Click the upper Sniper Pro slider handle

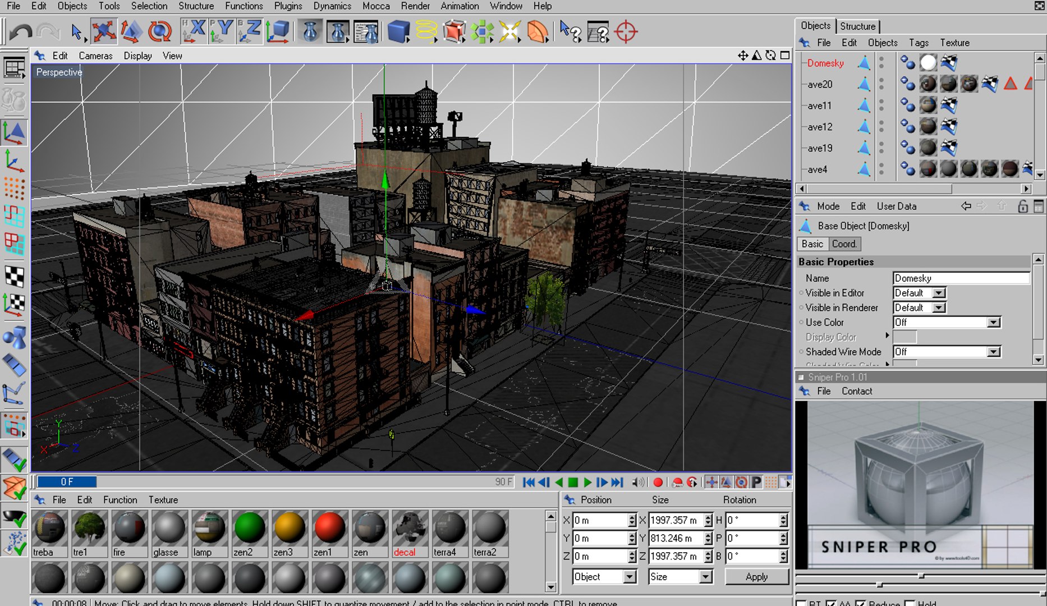(x=921, y=576)
